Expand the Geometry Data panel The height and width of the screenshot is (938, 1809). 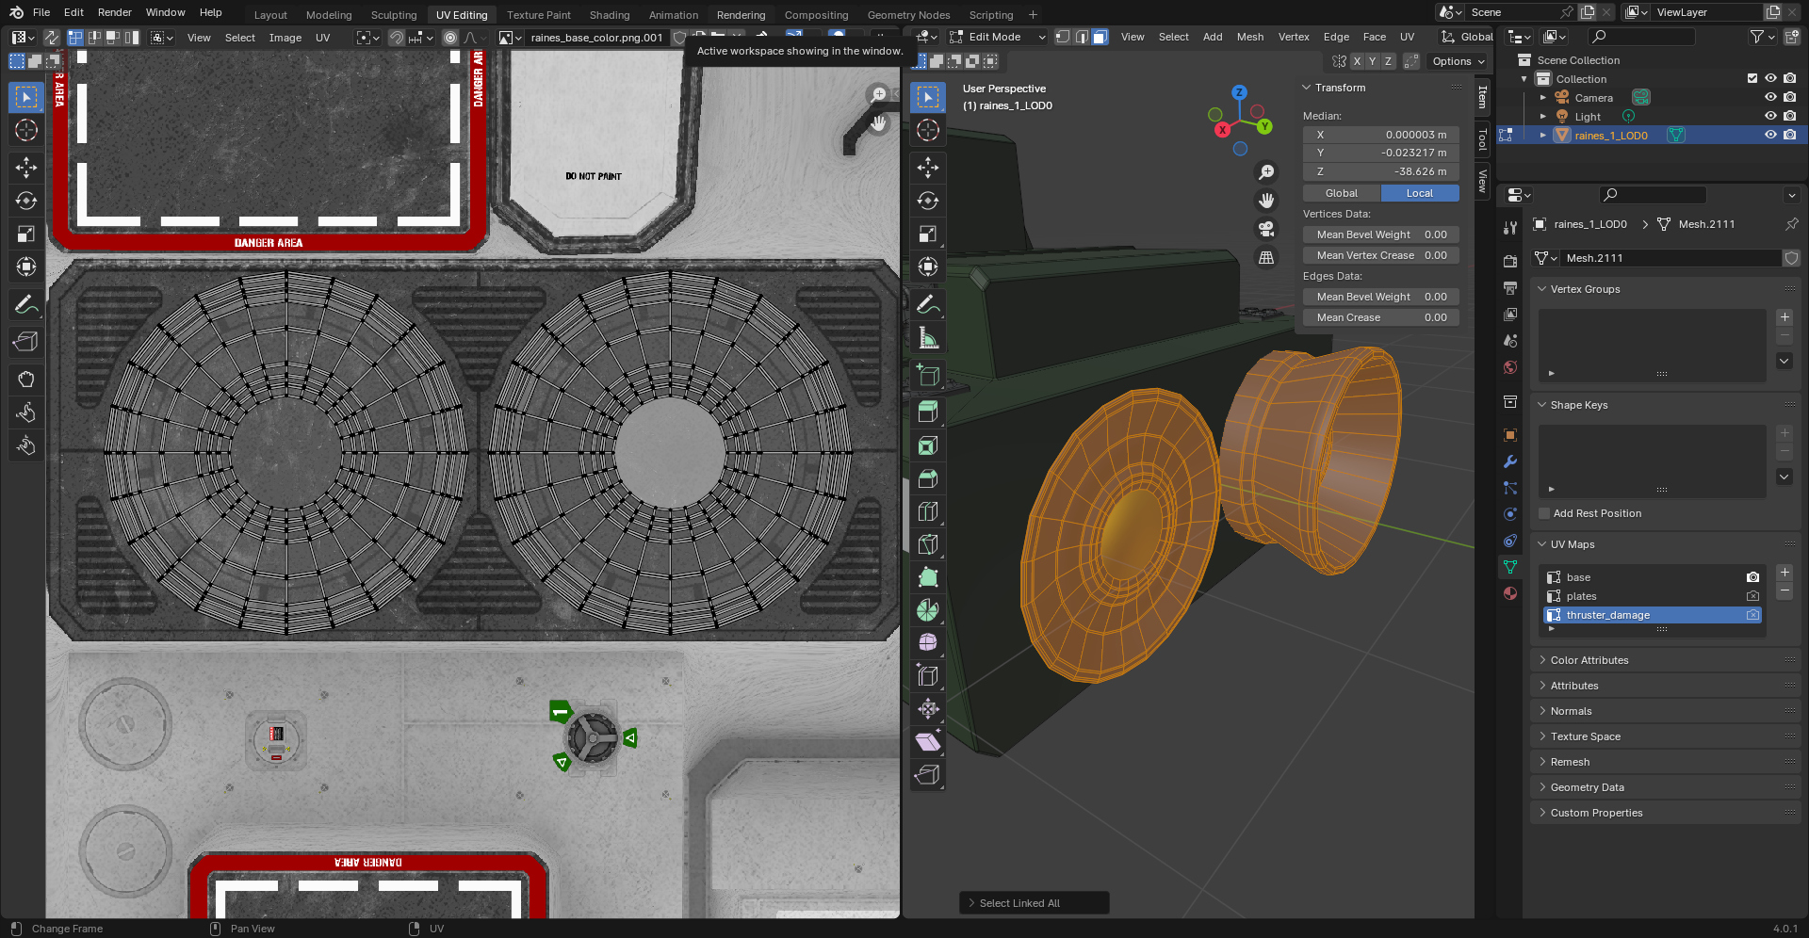pyautogui.click(x=1587, y=787)
